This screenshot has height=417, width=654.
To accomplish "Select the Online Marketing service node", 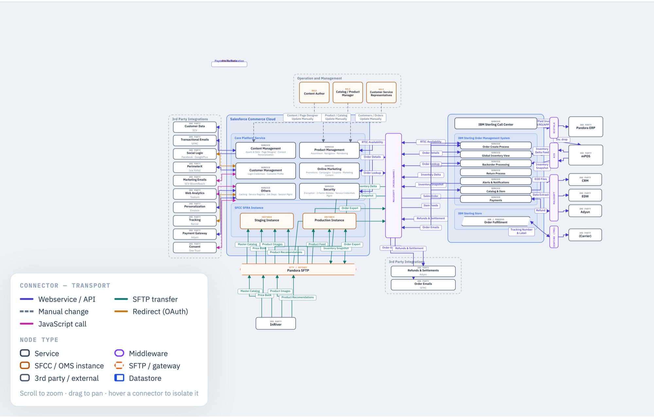I will [x=329, y=171].
